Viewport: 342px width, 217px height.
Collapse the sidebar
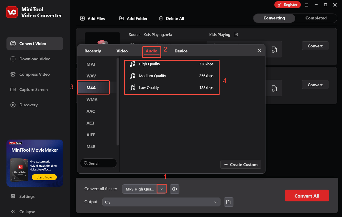coord(23,211)
